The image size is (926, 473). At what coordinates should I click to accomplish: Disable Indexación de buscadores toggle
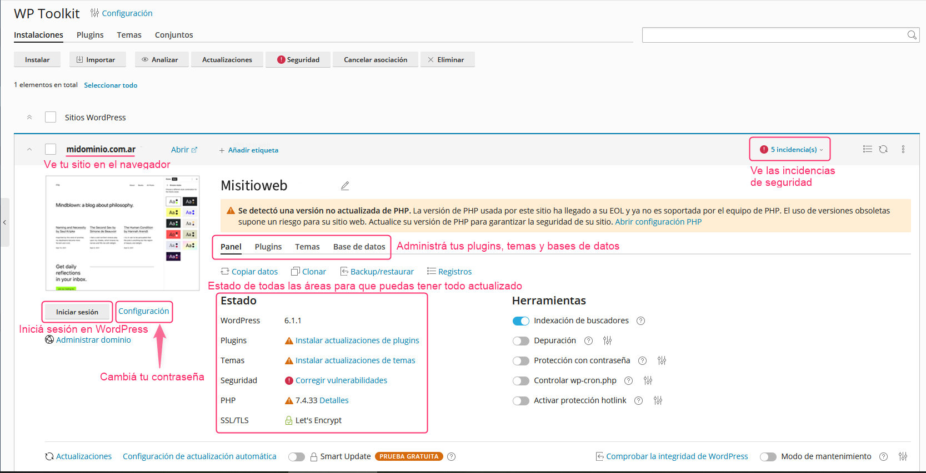tap(521, 321)
